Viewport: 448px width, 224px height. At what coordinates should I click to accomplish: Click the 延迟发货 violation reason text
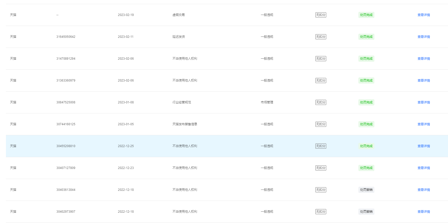(x=178, y=37)
